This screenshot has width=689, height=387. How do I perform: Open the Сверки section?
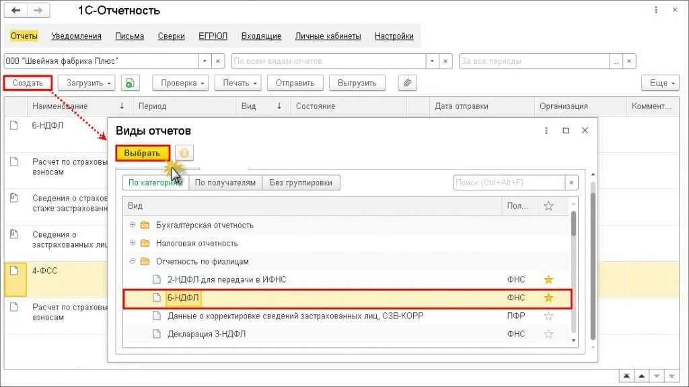point(172,36)
